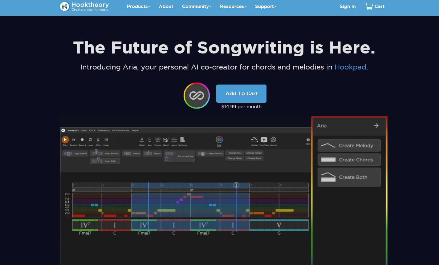Image resolution: width=439 pixels, height=265 pixels.
Task: Enable the Click metronome
Action: [98, 140]
